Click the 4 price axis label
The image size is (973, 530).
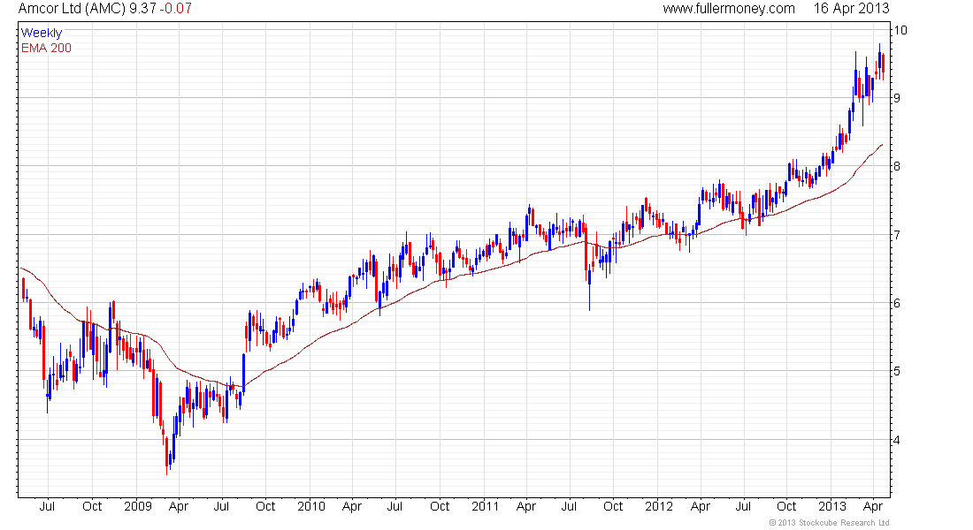(897, 440)
